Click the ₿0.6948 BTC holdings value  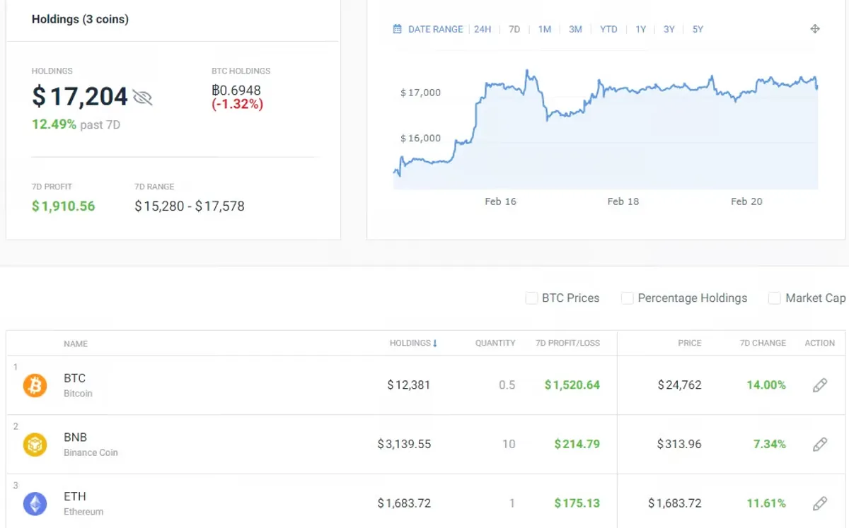tap(236, 90)
